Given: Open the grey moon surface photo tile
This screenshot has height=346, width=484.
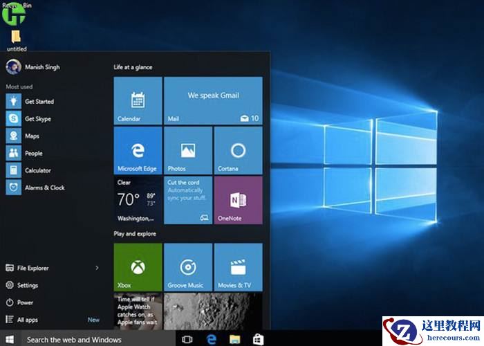Looking at the screenshot, I should (213, 311).
